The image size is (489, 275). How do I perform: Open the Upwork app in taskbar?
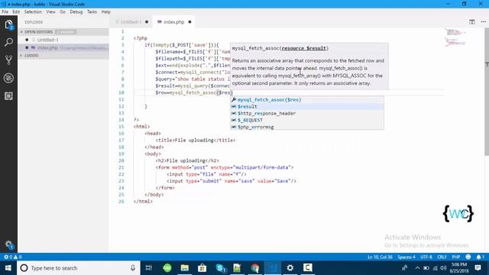tap(167, 268)
